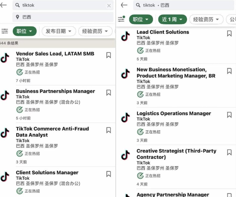Open the Client Solutions Manager listing
236x197 pixels.
click(47, 172)
